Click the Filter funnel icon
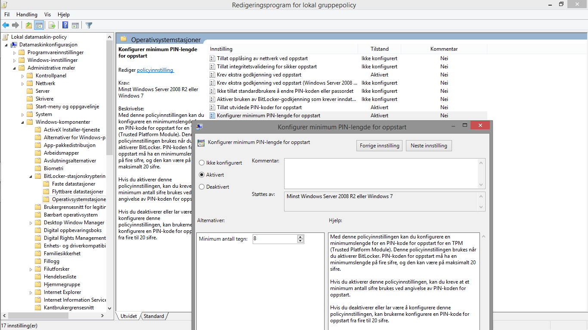Screen dimensions: 588x330 (89, 25)
